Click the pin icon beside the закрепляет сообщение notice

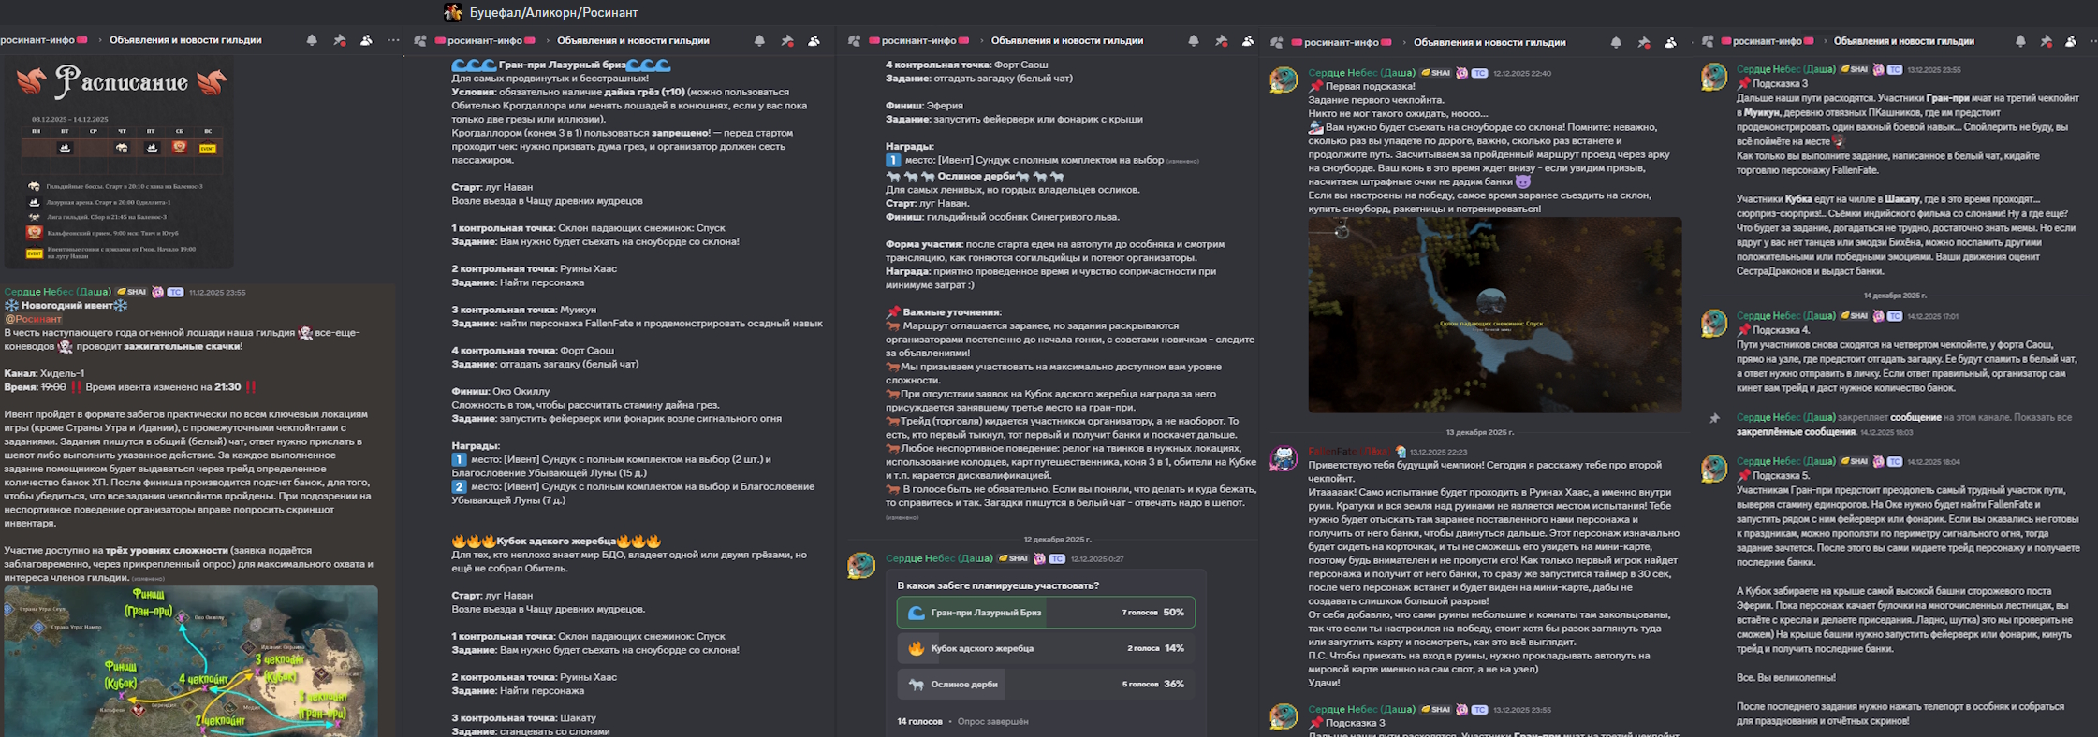pos(1714,418)
